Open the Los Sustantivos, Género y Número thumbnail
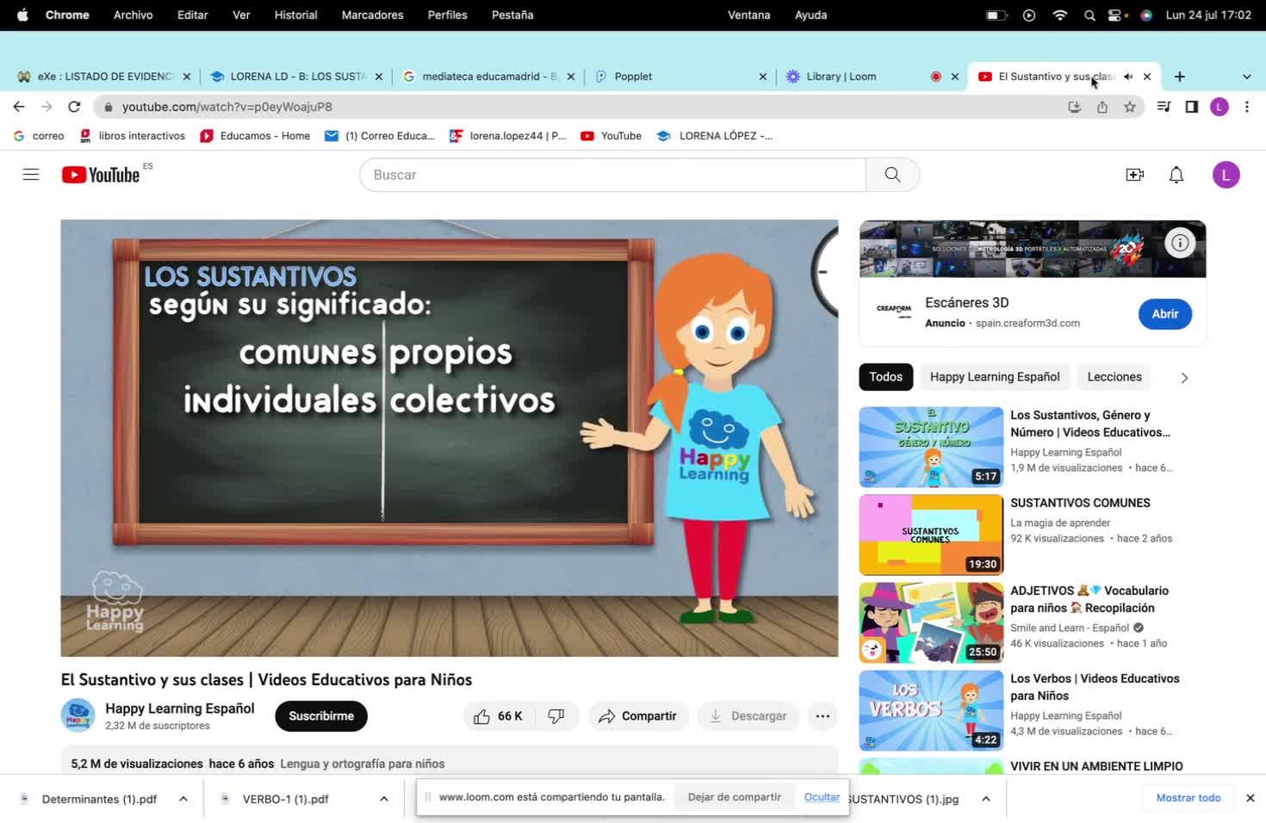1266x823 pixels. (x=931, y=447)
